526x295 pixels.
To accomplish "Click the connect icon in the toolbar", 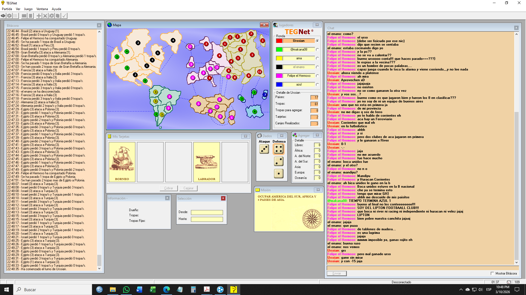I will (3, 16).
